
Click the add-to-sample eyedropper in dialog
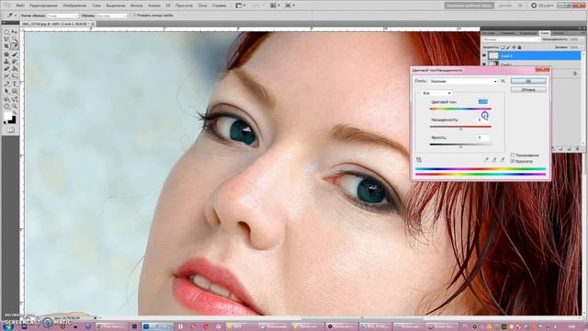tap(494, 160)
